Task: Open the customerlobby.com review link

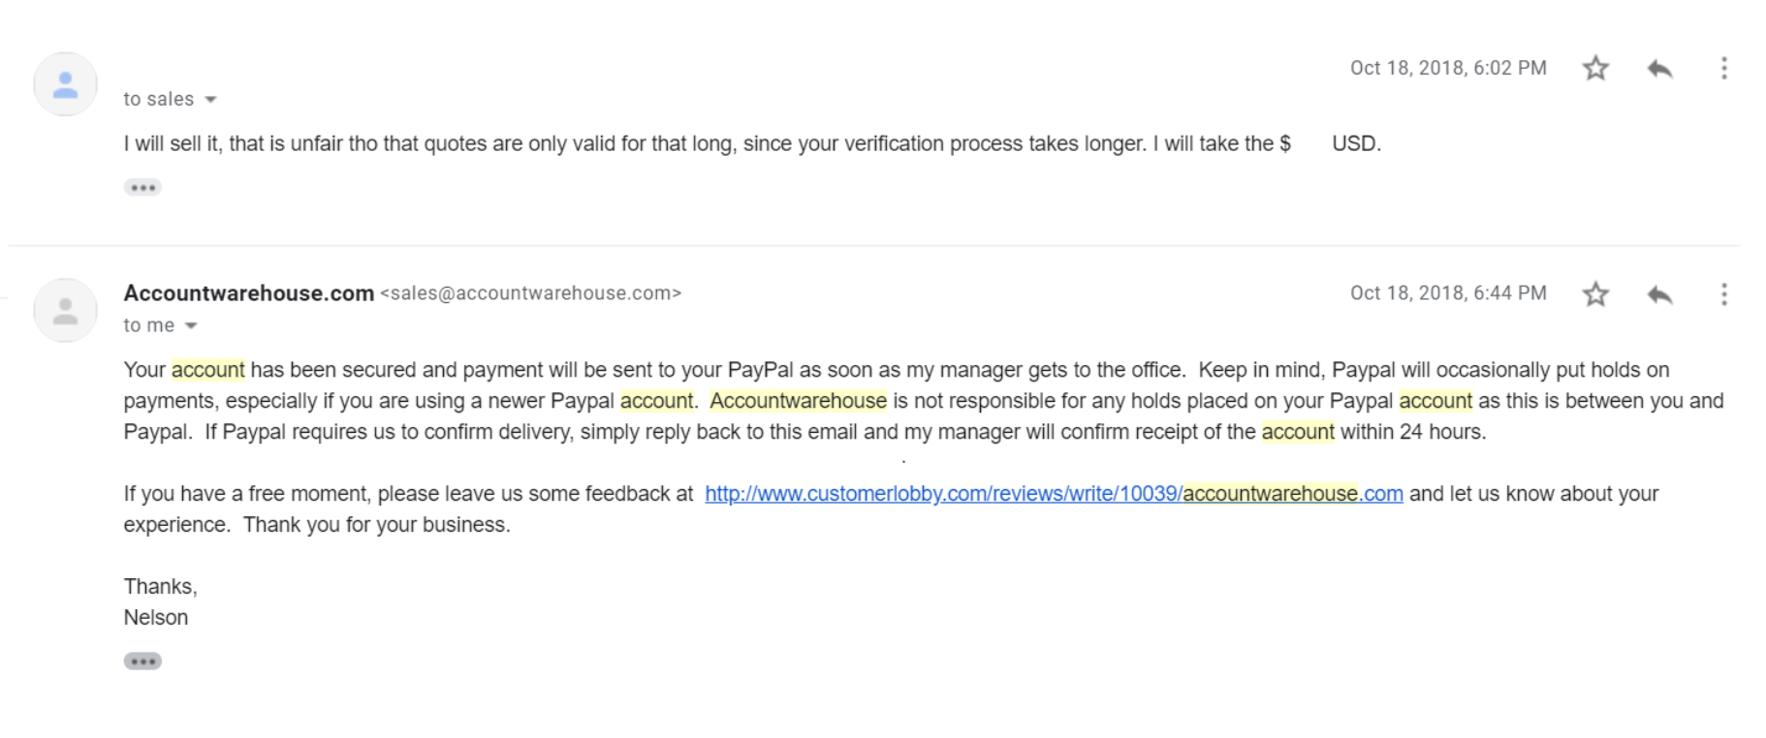Action: point(1054,494)
